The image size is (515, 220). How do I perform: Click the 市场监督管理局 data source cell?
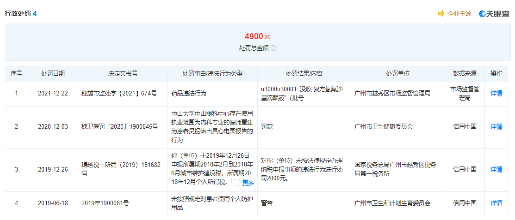click(464, 94)
